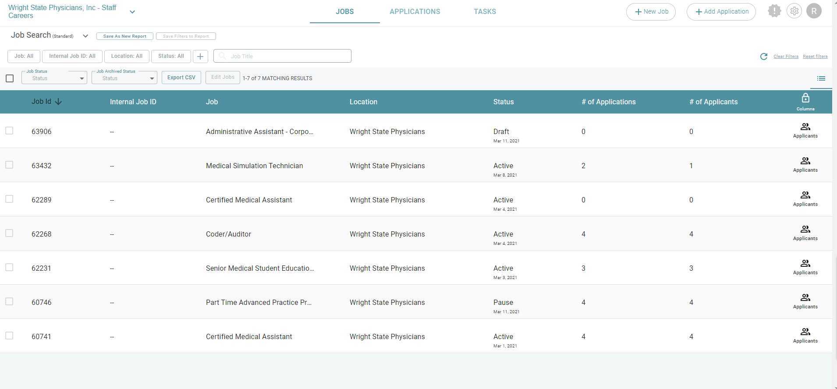This screenshot has height=389, width=837.
Task: Check the box for job 63906
Action: pyautogui.click(x=9, y=131)
